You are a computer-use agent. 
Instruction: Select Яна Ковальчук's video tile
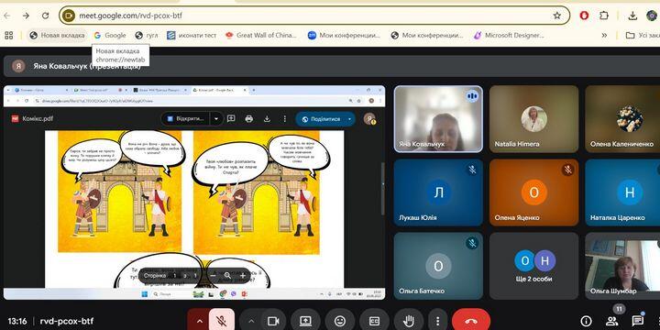(x=438, y=118)
